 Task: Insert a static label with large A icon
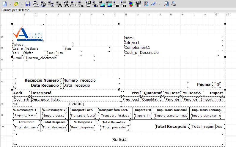tap(59, 4)
